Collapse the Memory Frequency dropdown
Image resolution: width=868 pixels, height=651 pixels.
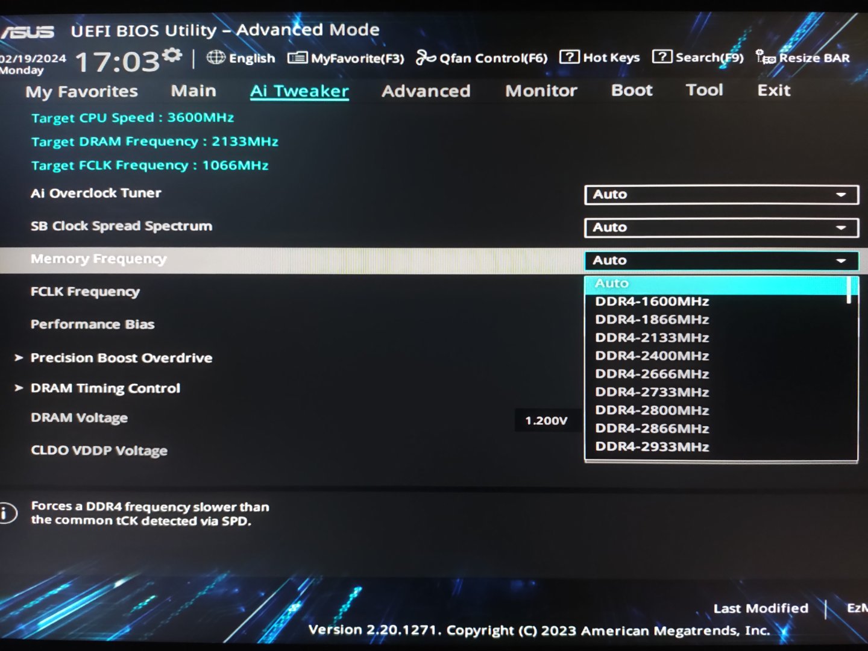(722, 260)
